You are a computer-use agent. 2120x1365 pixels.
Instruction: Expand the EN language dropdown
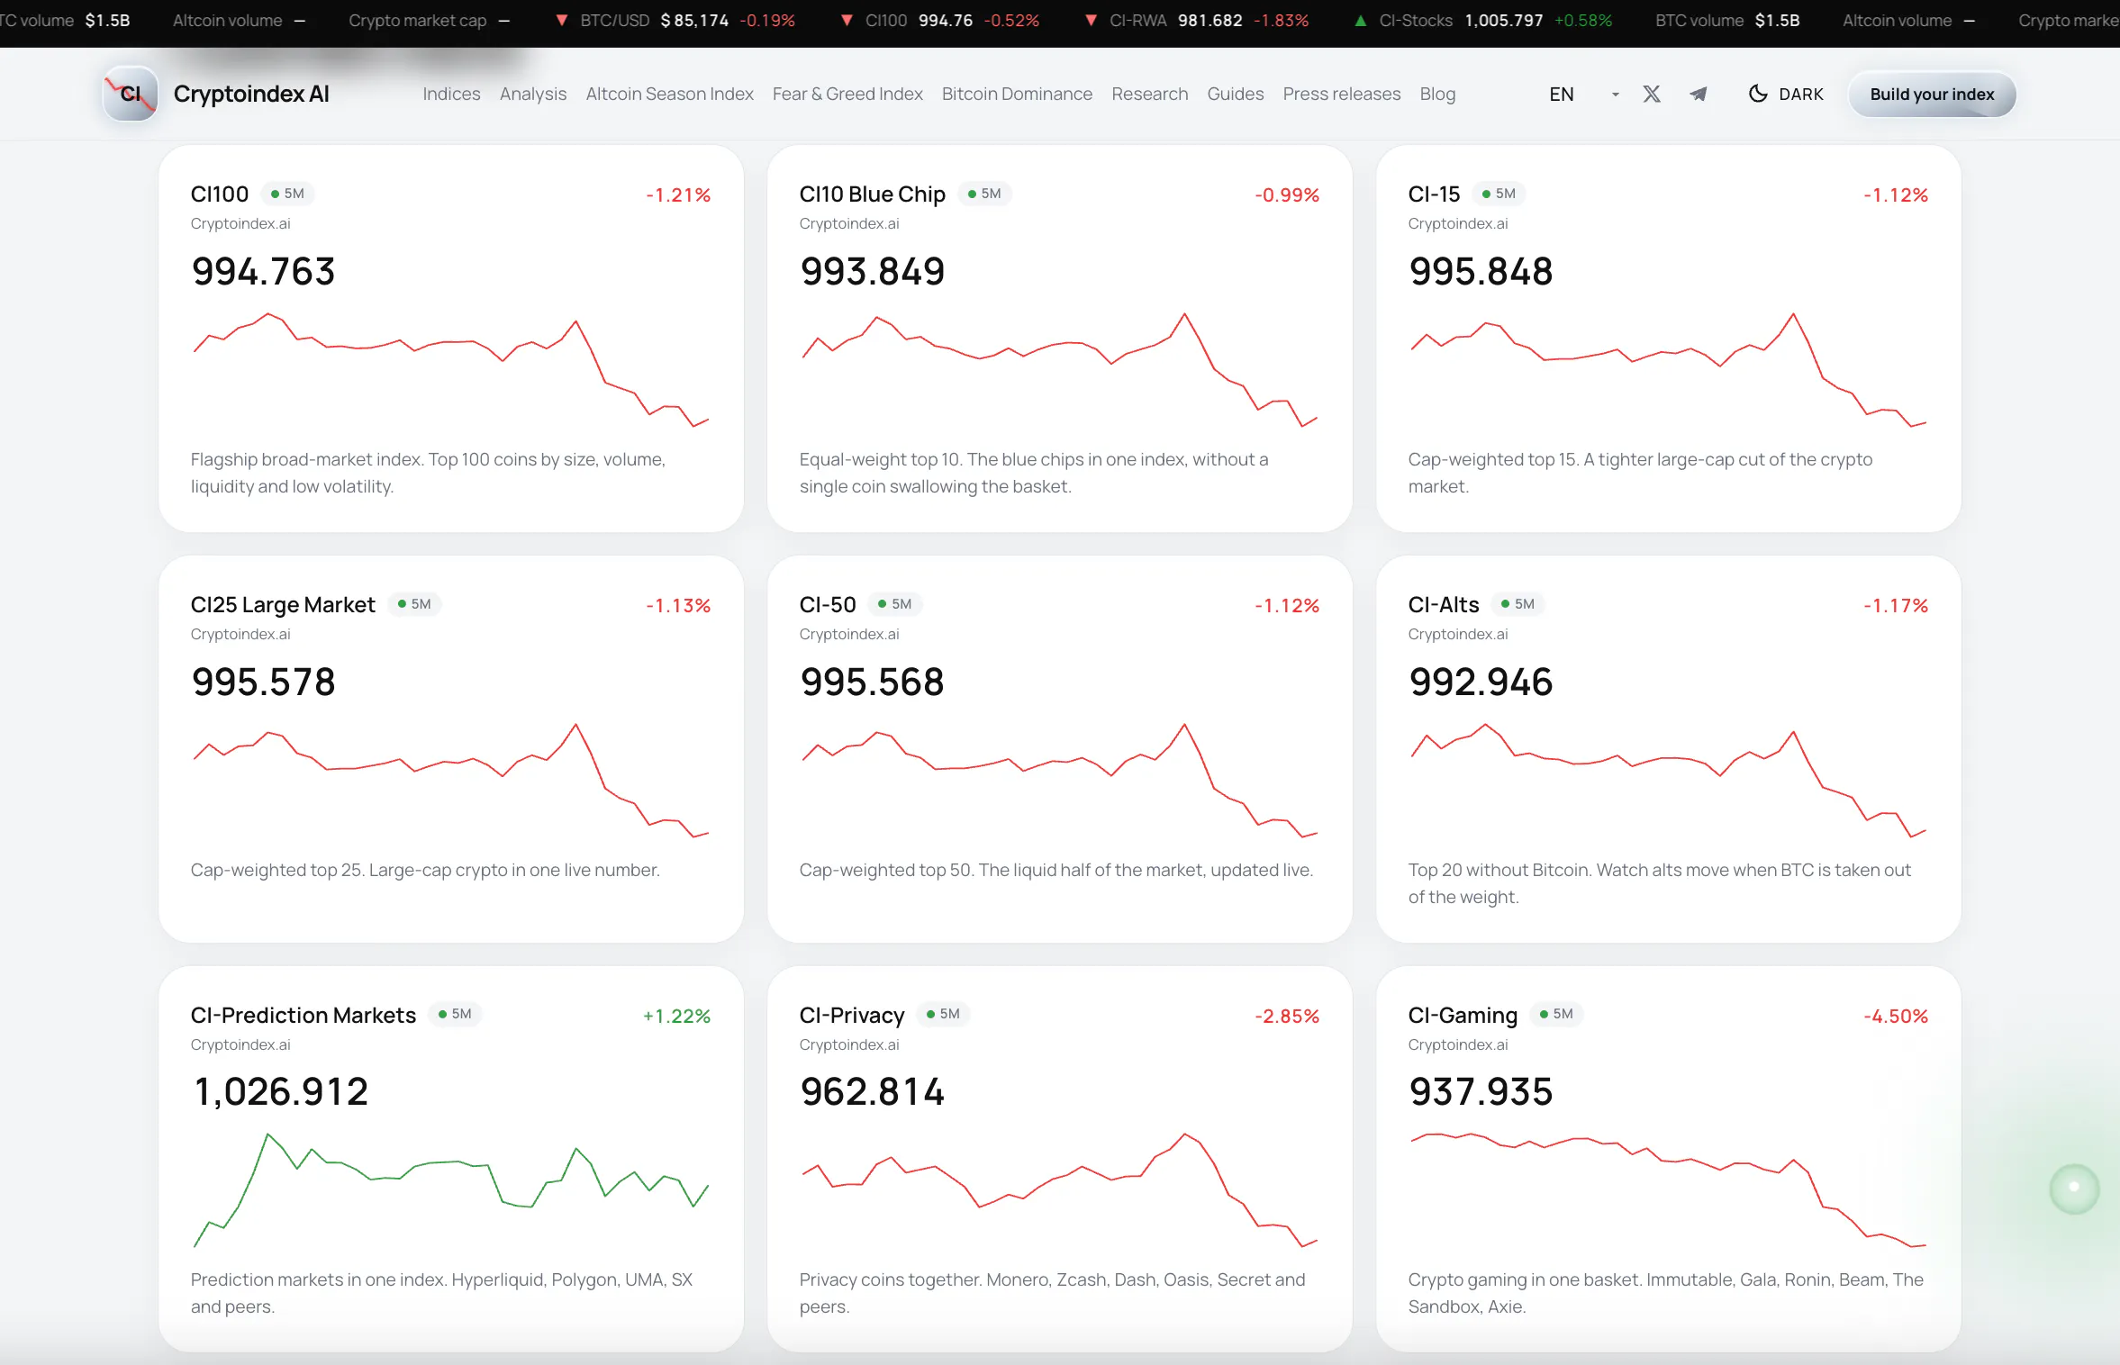pyautogui.click(x=1584, y=94)
